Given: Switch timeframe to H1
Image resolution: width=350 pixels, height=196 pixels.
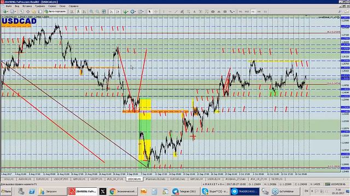Looking at the screenshot, I should [x=253, y=11].
